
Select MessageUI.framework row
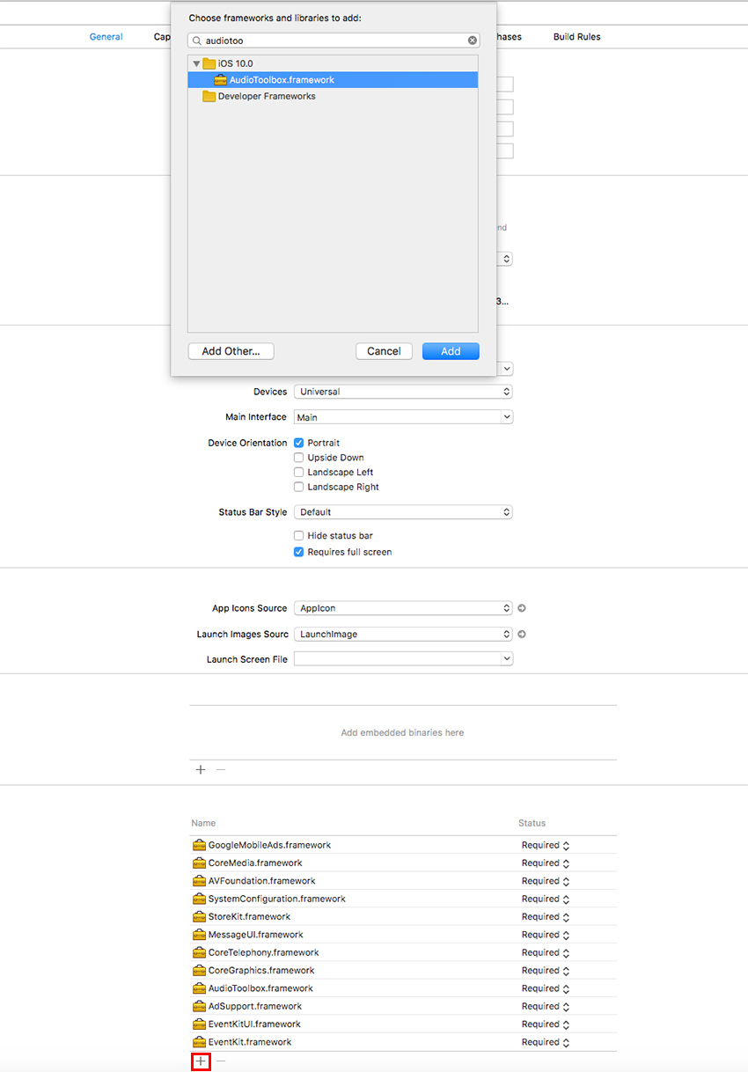point(403,935)
